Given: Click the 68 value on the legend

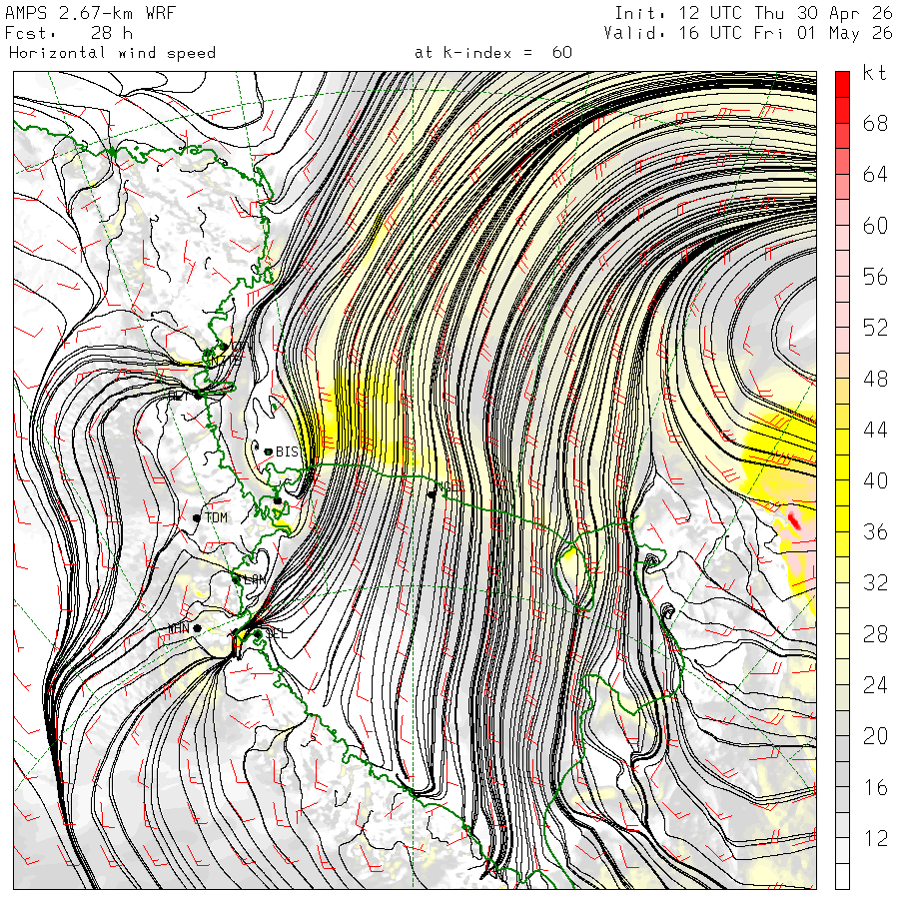Looking at the screenshot, I should (875, 123).
